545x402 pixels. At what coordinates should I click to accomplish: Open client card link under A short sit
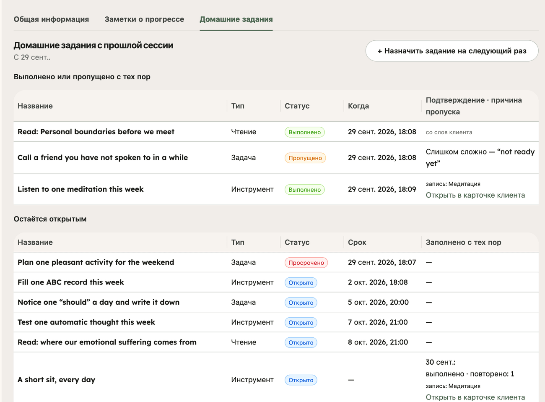tap(475, 397)
